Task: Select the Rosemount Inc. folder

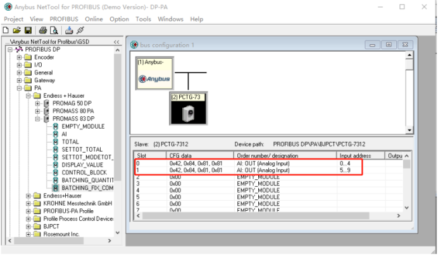Action: (61, 234)
